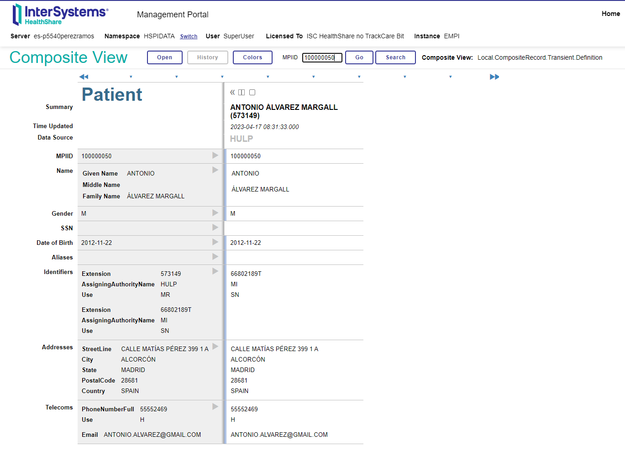The width and height of the screenshot is (625, 466).
Task: Click the split-column icon above patient name
Action: (242, 93)
